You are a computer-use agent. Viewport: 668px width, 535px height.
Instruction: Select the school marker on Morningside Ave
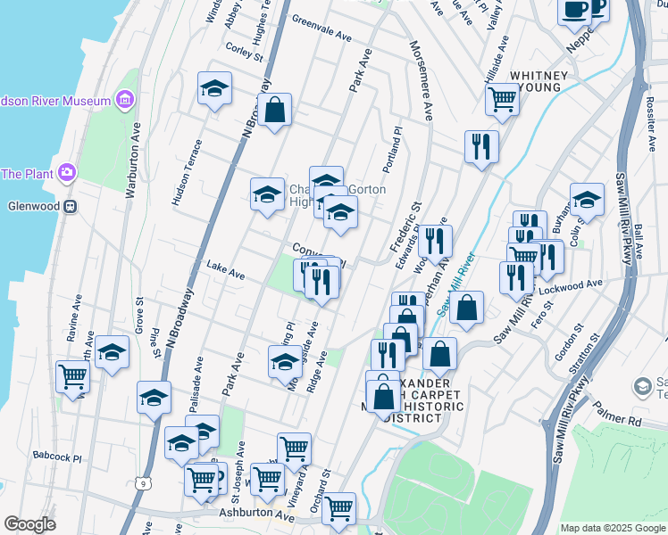point(285,362)
